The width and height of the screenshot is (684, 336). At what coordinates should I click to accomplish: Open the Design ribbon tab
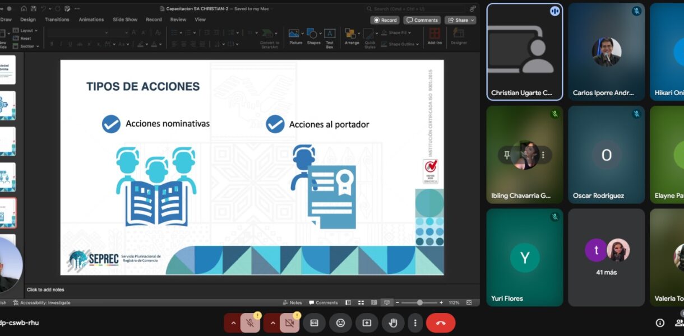click(28, 20)
